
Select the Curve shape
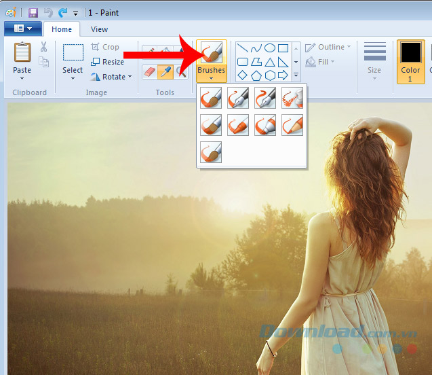point(256,48)
